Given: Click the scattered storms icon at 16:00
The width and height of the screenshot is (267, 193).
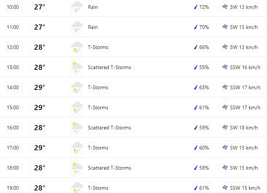Looking at the screenshot, I should 77,128.
